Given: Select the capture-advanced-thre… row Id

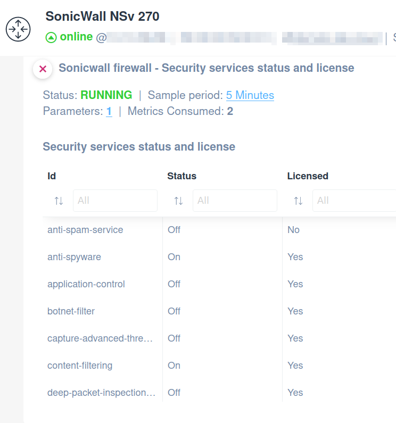Looking at the screenshot, I should (x=100, y=338).
